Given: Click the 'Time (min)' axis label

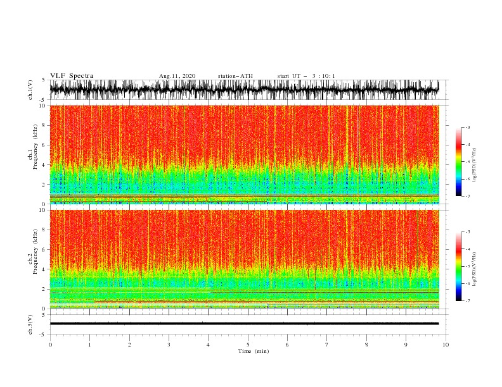Looking at the screenshot, I should point(254,351).
